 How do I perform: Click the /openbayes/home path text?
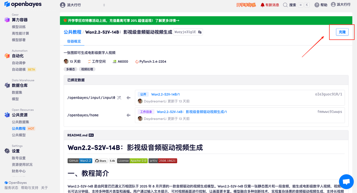[x=83, y=115]
